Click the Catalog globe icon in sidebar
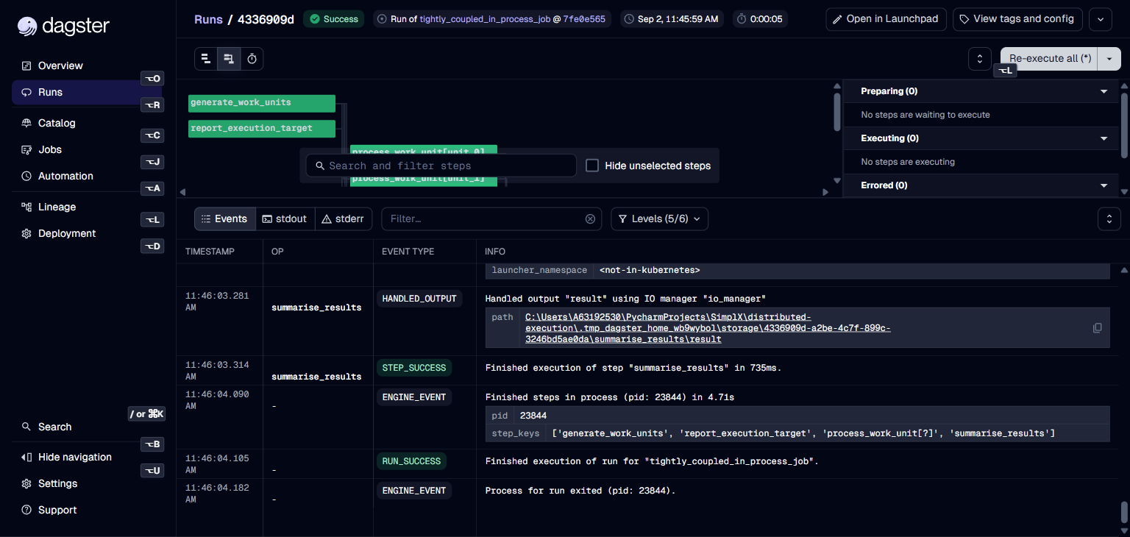The height and width of the screenshot is (537, 1130). coord(26,123)
